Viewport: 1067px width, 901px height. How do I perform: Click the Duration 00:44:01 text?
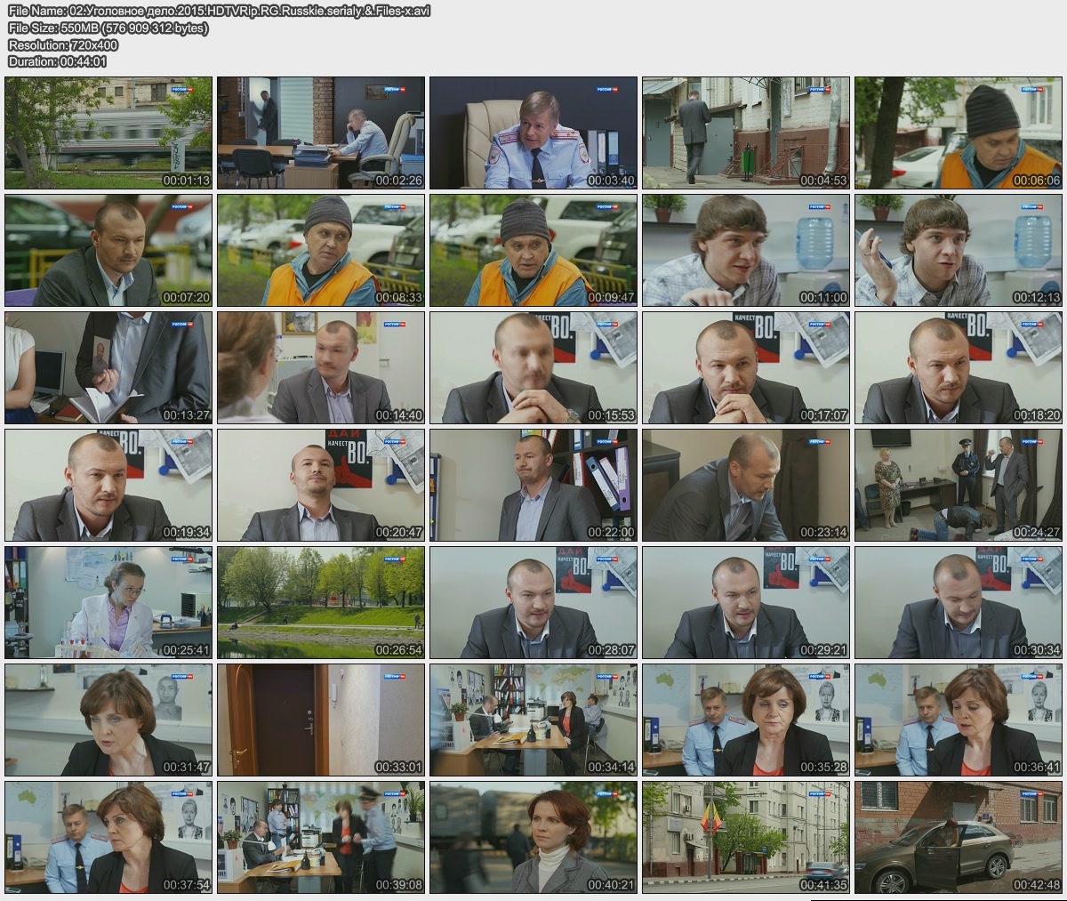tap(57, 61)
